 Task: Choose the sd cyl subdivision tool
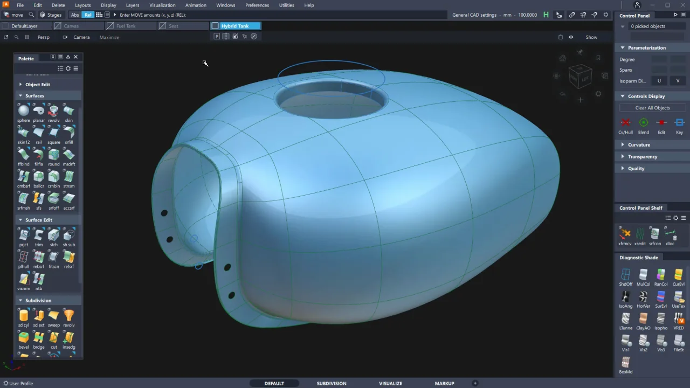[24, 316]
